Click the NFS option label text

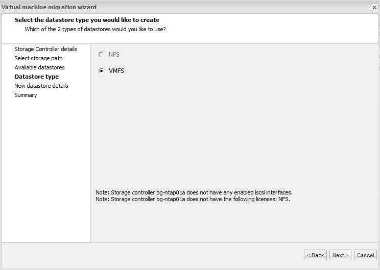114,55
